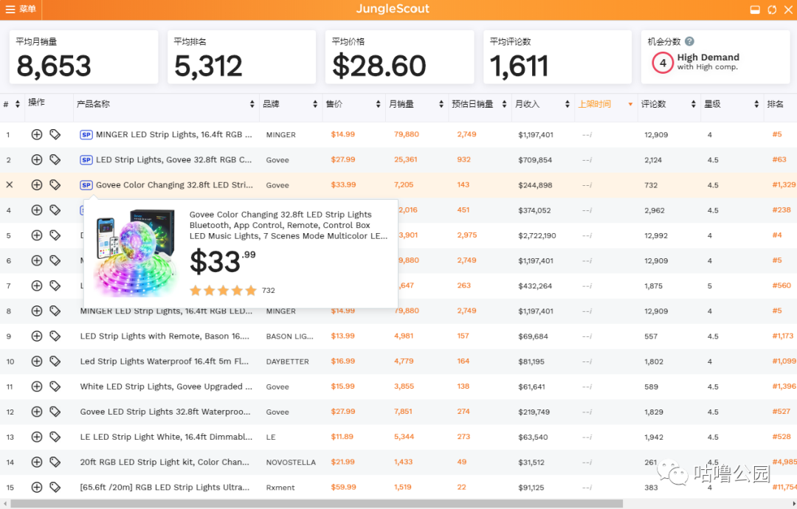Open product Led Strip Lights Waterproof 16.4ft

[x=164, y=361]
